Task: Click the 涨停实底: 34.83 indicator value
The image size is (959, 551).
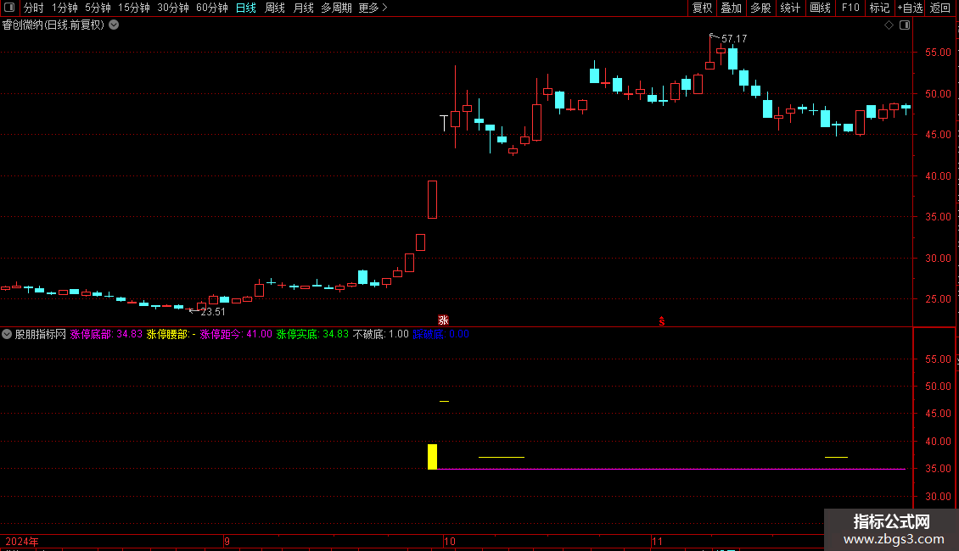Action: tap(312, 334)
